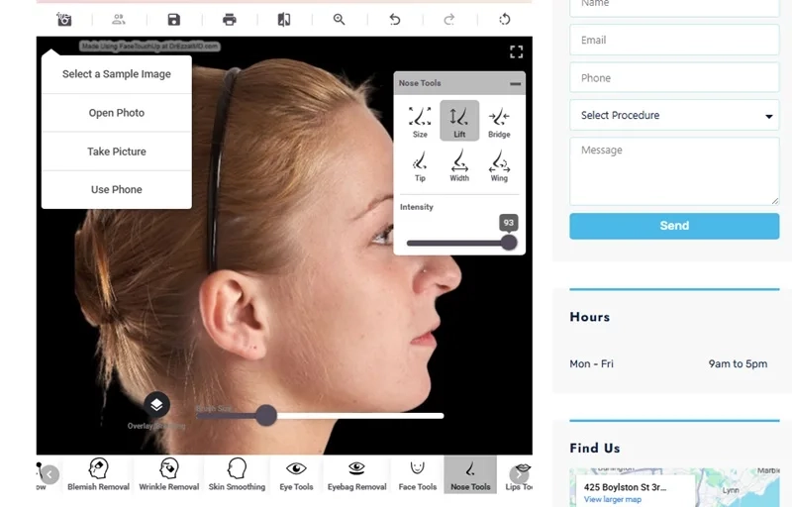Open Skin Smoothing tool
This screenshot has height=507, width=792.
(x=237, y=474)
